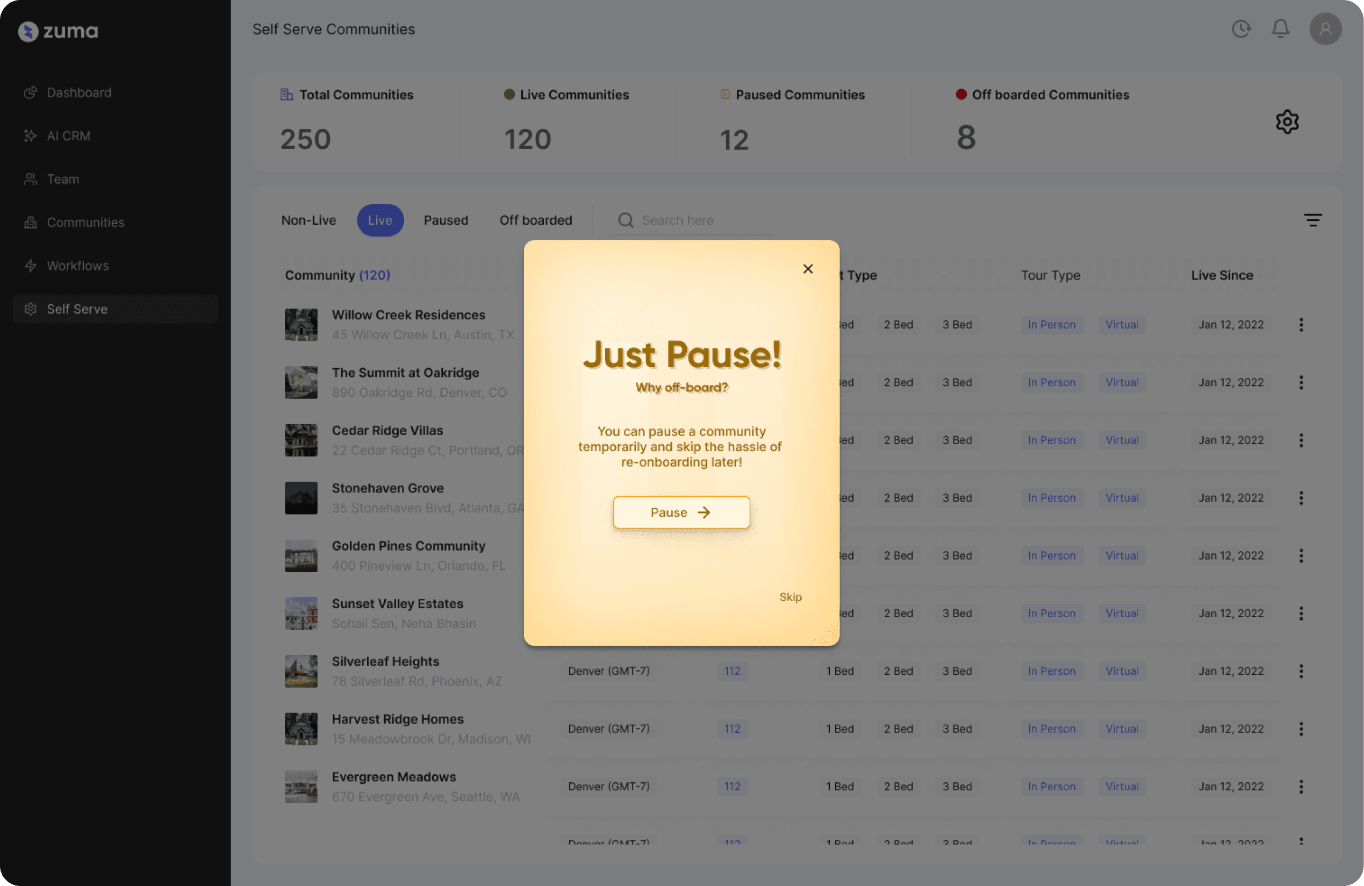Click the zuma logo

[58, 31]
